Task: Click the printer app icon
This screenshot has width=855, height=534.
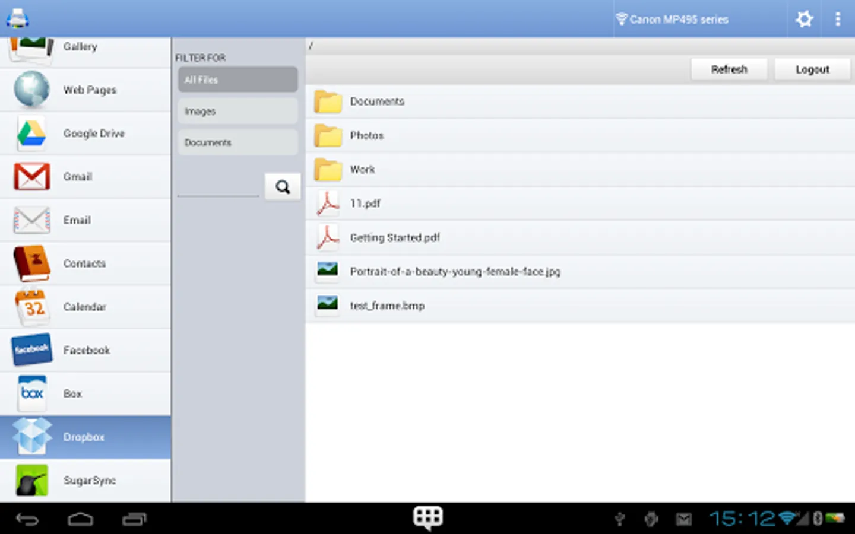Action: point(17,18)
